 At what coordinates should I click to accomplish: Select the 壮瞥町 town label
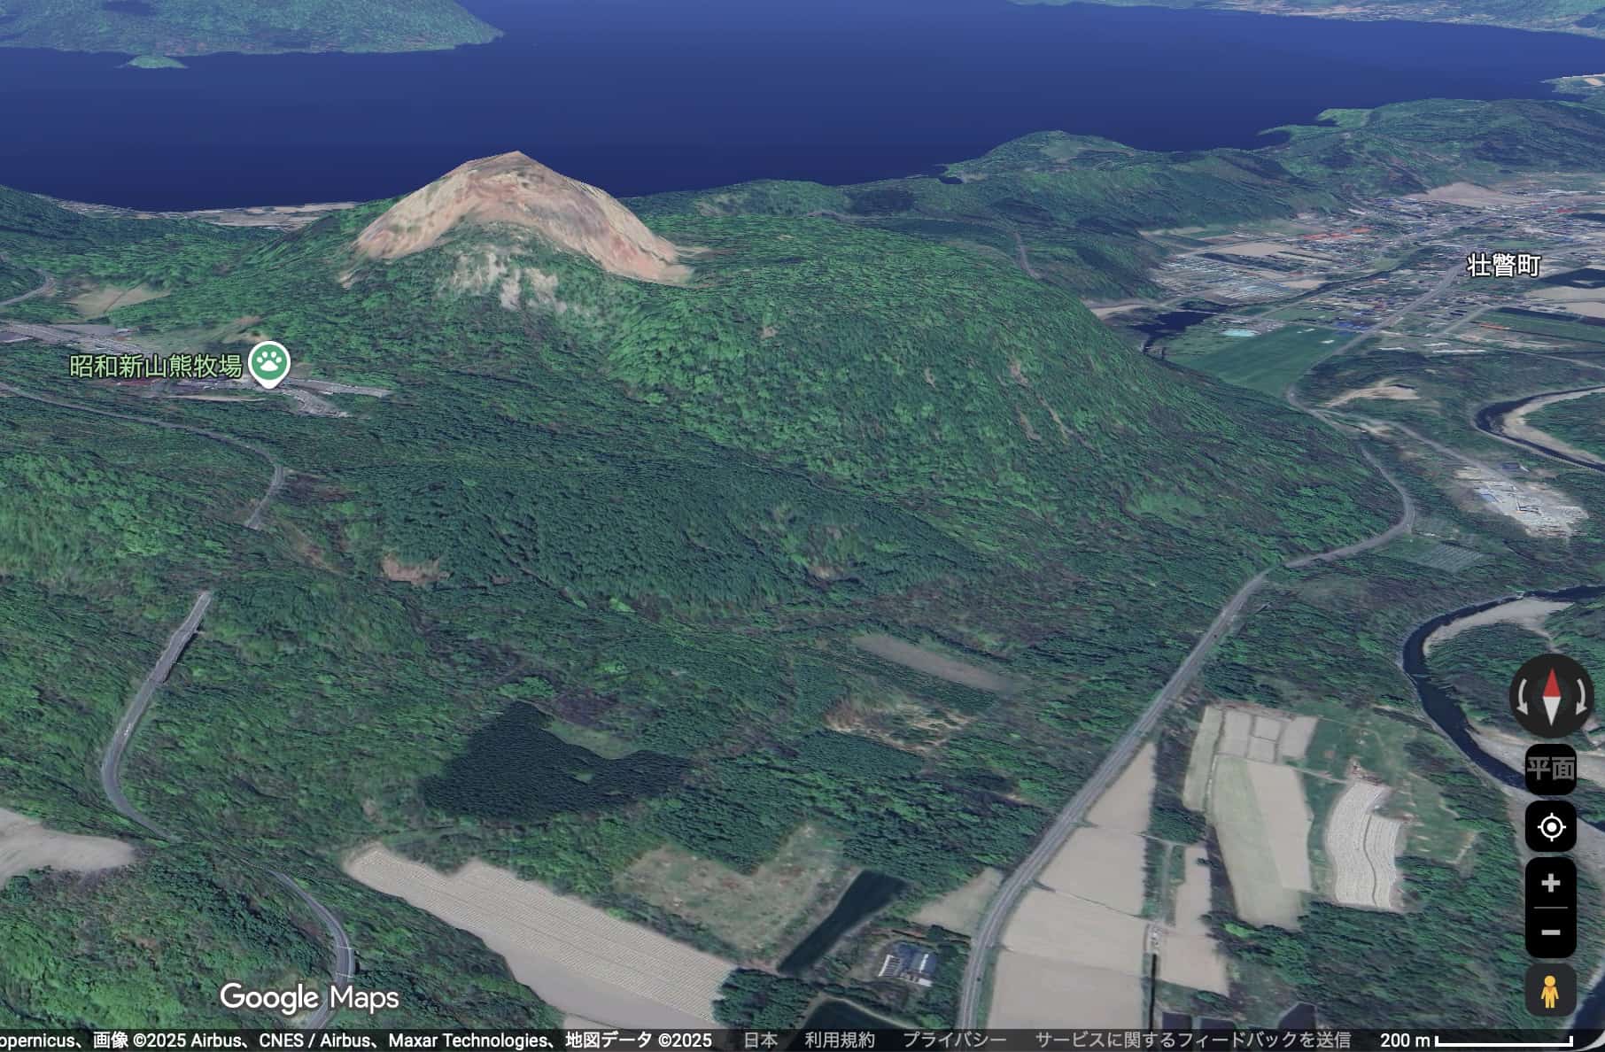tap(1503, 265)
